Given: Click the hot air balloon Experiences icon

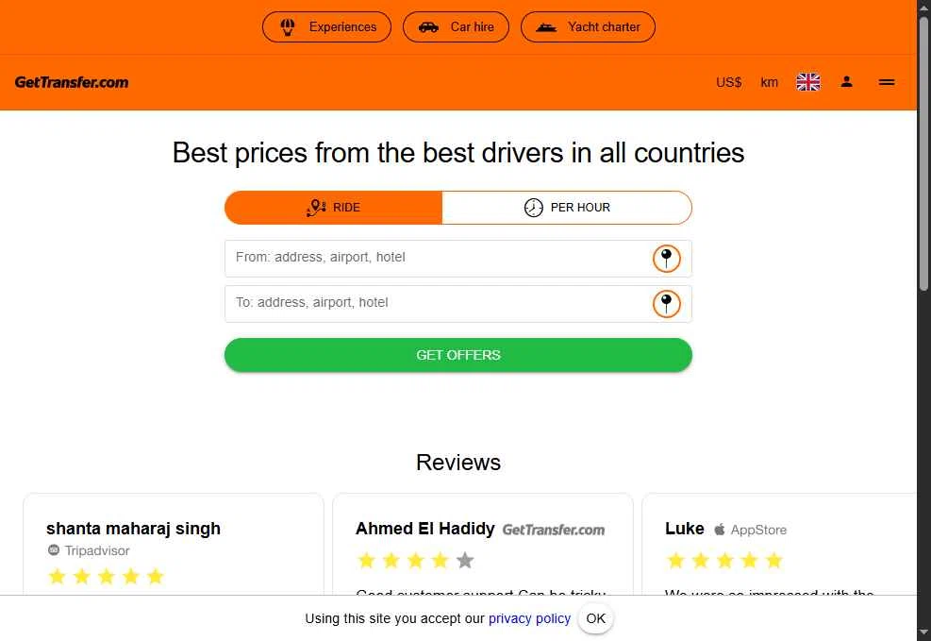Looking at the screenshot, I should point(289,27).
